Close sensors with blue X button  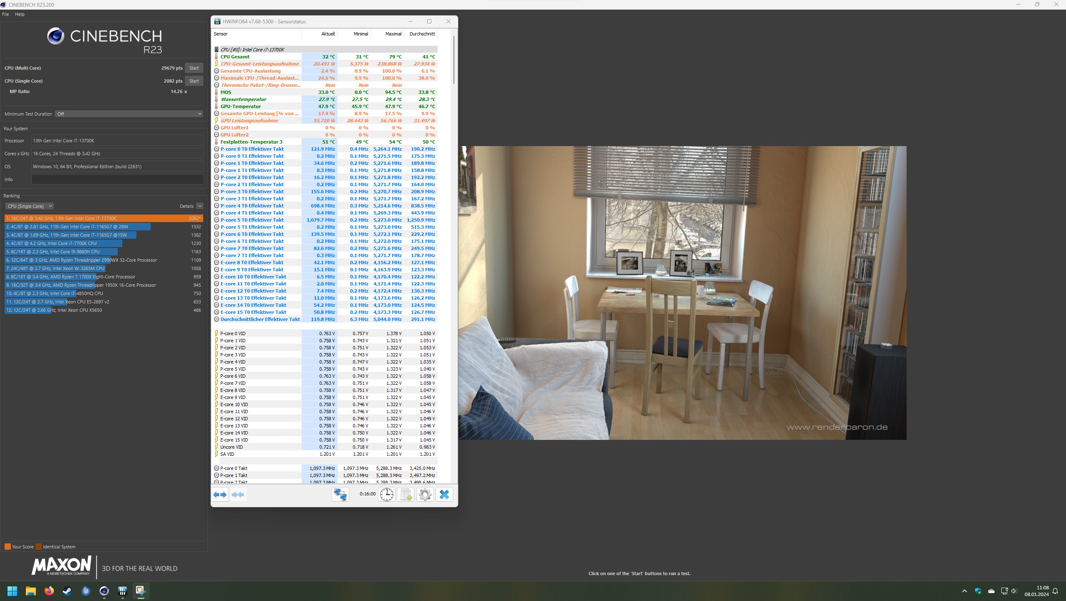[444, 495]
